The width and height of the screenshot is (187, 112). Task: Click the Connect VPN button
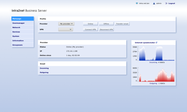click(x=90, y=29)
